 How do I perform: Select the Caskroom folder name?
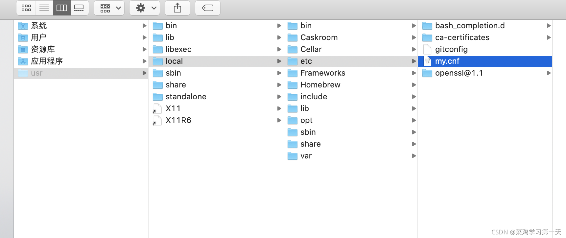coord(319,37)
